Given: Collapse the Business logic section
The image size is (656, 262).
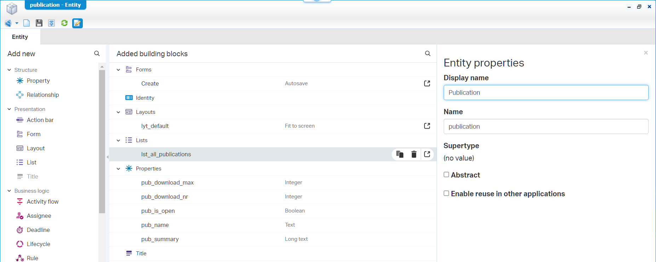Looking at the screenshot, I should 9,191.
